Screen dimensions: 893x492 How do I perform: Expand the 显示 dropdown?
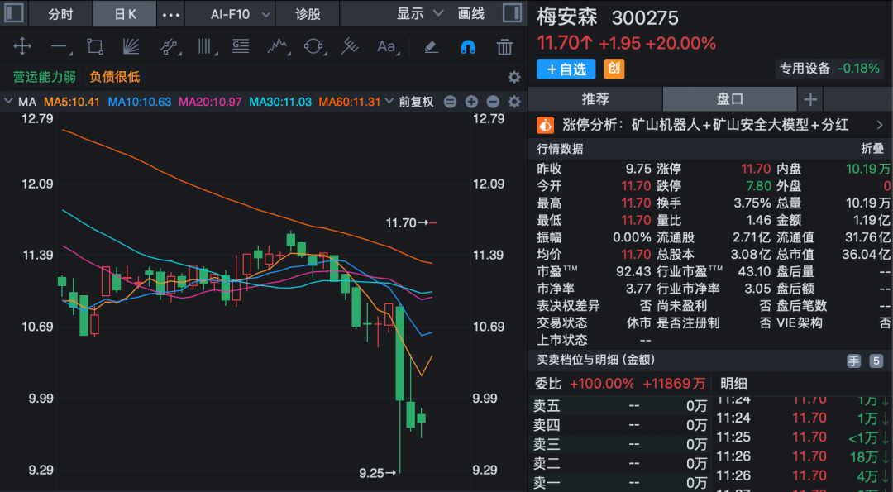coord(420,14)
